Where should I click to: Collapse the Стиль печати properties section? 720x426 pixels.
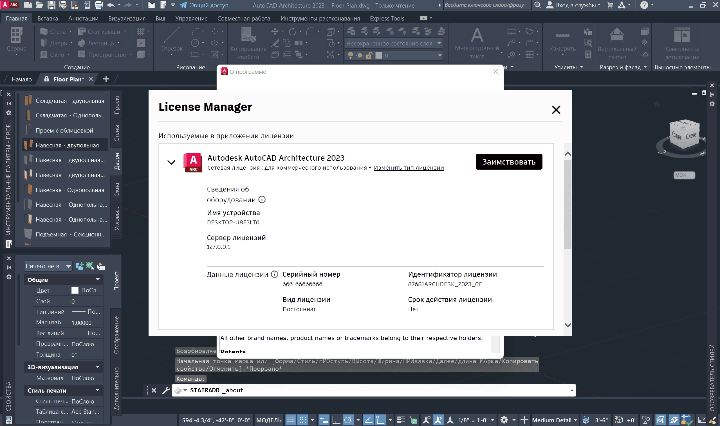click(x=98, y=390)
